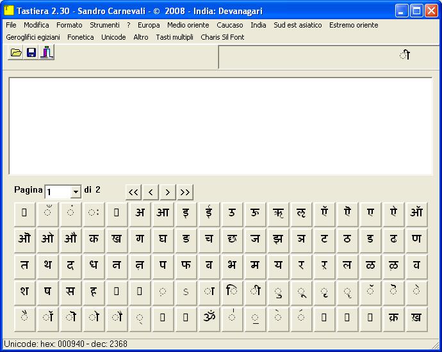
Task: Insert the Devanagari letter श
Action: (x=25, y=293)
